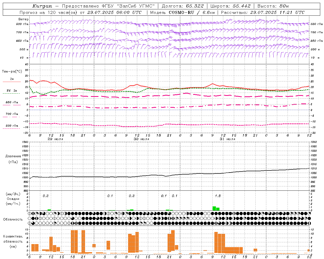Screen dimensions: 324x259
Task: Click the 30 июля date label
Action: 141,139
